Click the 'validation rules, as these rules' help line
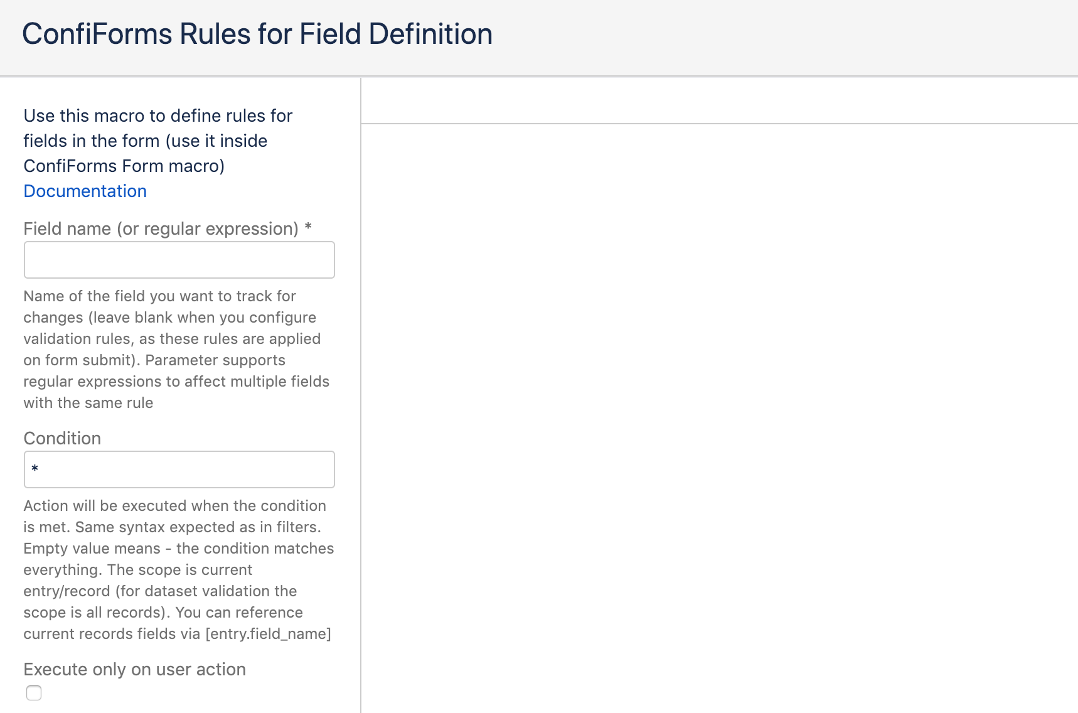Screen dimensions: 1078x713 pos(172,339)
